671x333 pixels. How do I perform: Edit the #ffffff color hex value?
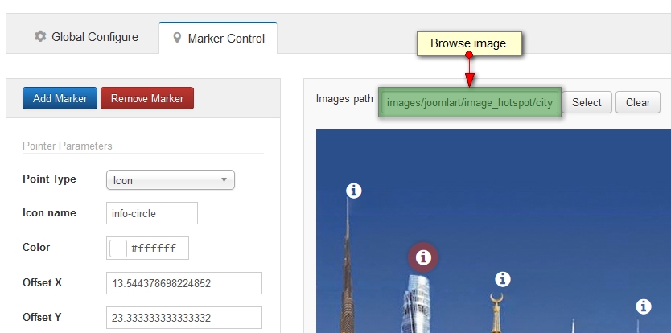[154, 249]
